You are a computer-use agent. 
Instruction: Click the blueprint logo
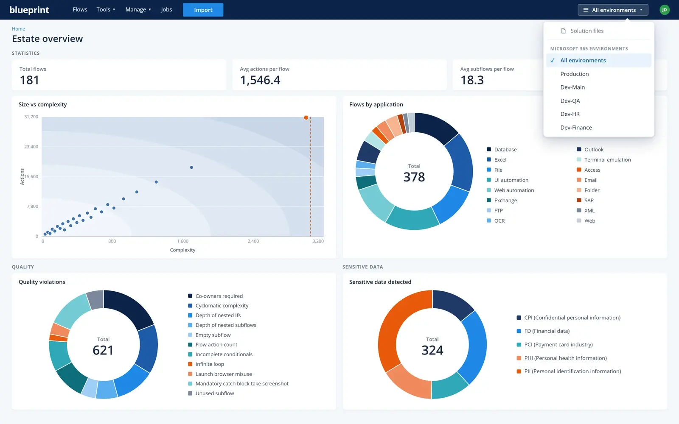(x=29, y=10)
